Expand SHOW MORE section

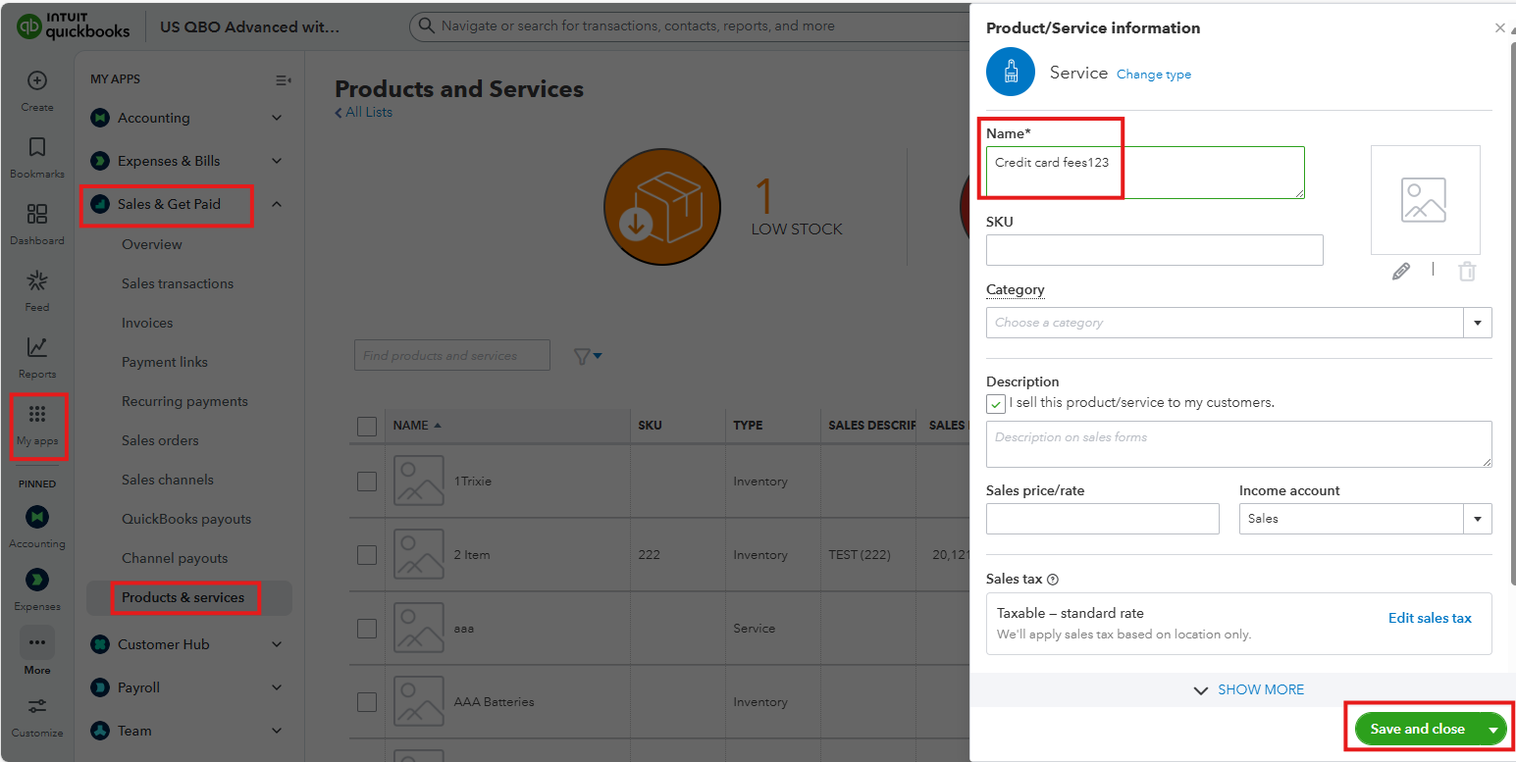tap(1248, 689)
